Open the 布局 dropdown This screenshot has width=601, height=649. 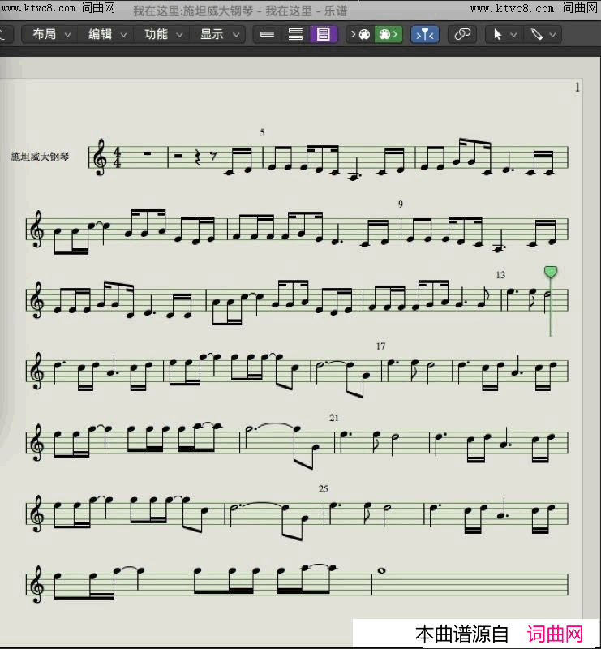[x=49, y=34]
